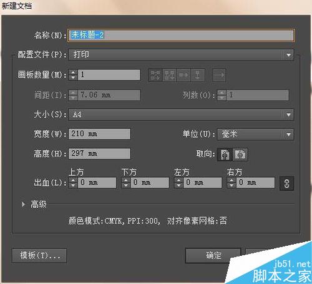Click the 下方 bottom bleed stepper

point(126,183)
